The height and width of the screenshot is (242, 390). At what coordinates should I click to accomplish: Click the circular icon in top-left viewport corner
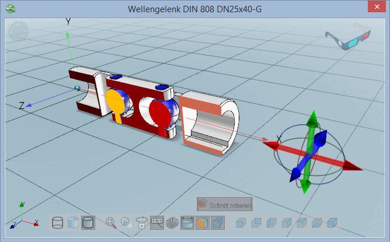point(19,31)
